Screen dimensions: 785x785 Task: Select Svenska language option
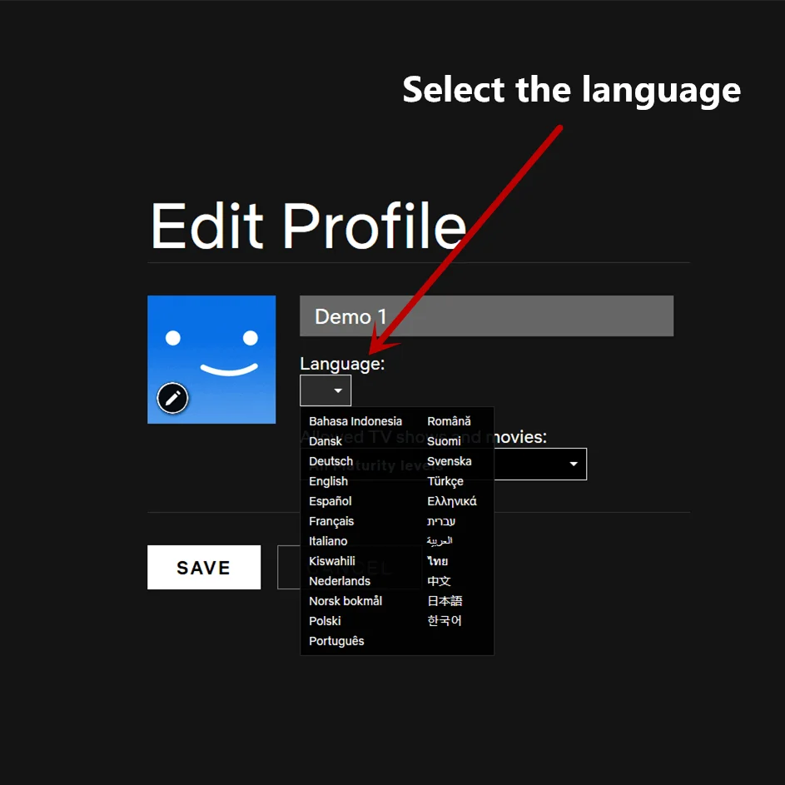pyautogui.click(x=450, y=461)
